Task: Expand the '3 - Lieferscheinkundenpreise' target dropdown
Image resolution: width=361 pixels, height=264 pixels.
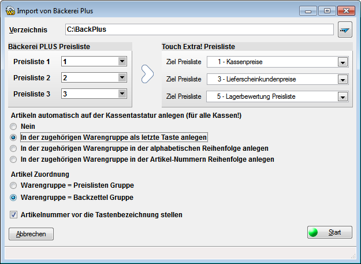Action: pos(343,79)
